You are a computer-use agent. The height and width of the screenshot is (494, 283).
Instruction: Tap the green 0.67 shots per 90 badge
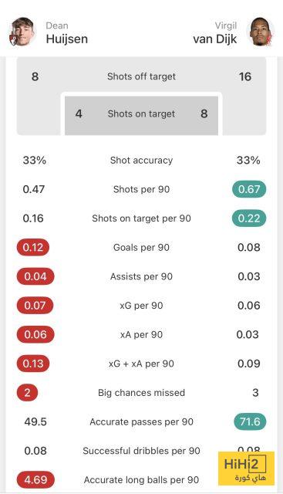249,189
